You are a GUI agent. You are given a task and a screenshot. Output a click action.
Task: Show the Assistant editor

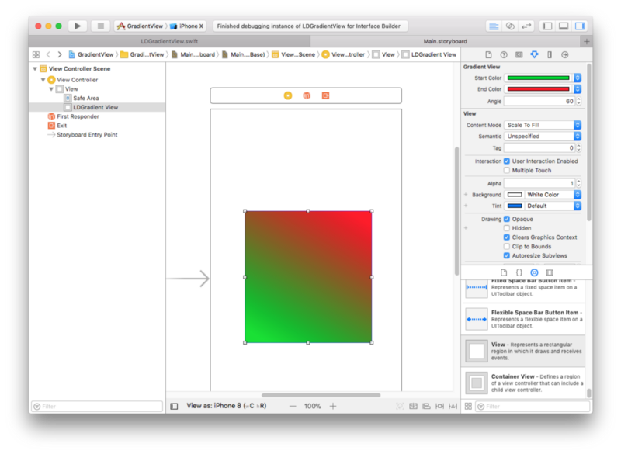510,26
